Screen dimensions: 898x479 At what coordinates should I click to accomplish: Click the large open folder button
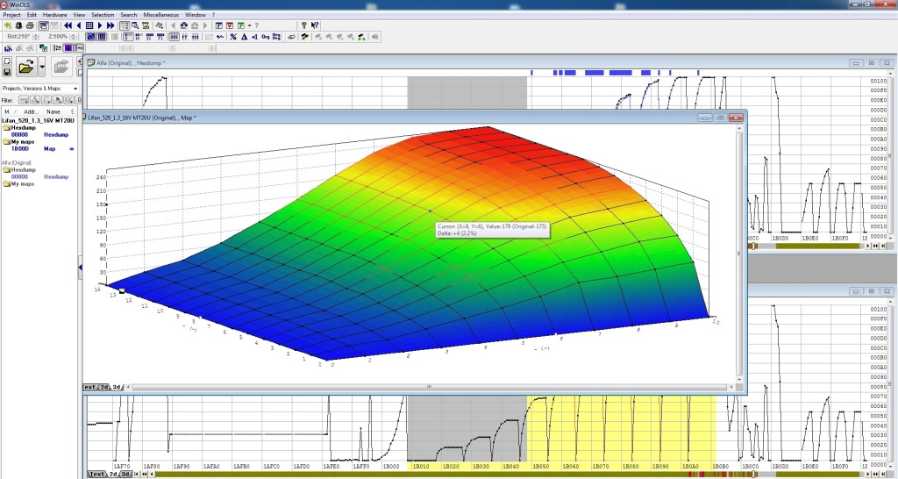25,67
